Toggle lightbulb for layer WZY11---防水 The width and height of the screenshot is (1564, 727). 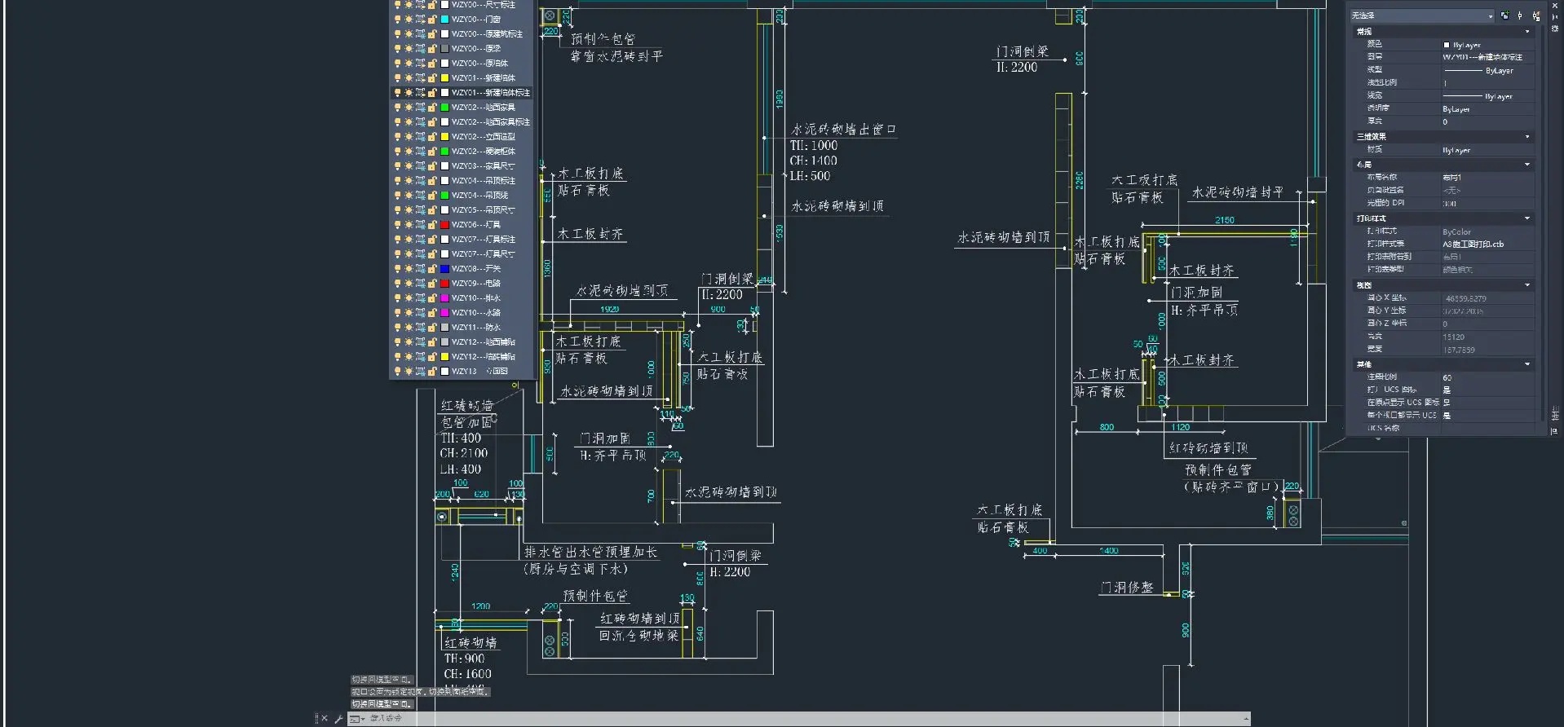(x=398, y=328)
